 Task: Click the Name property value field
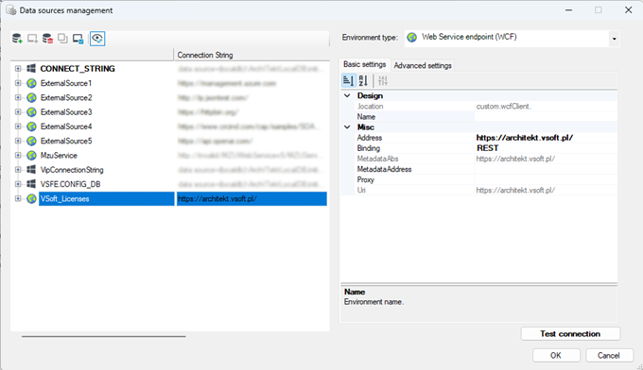coord(546,117)
